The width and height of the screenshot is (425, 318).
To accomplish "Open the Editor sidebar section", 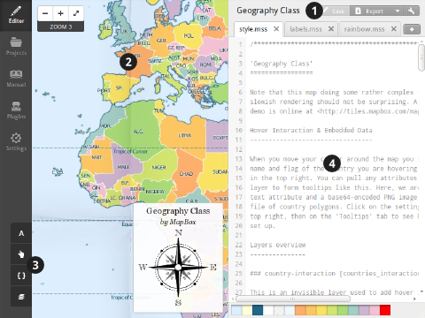I will coord(16,15).
